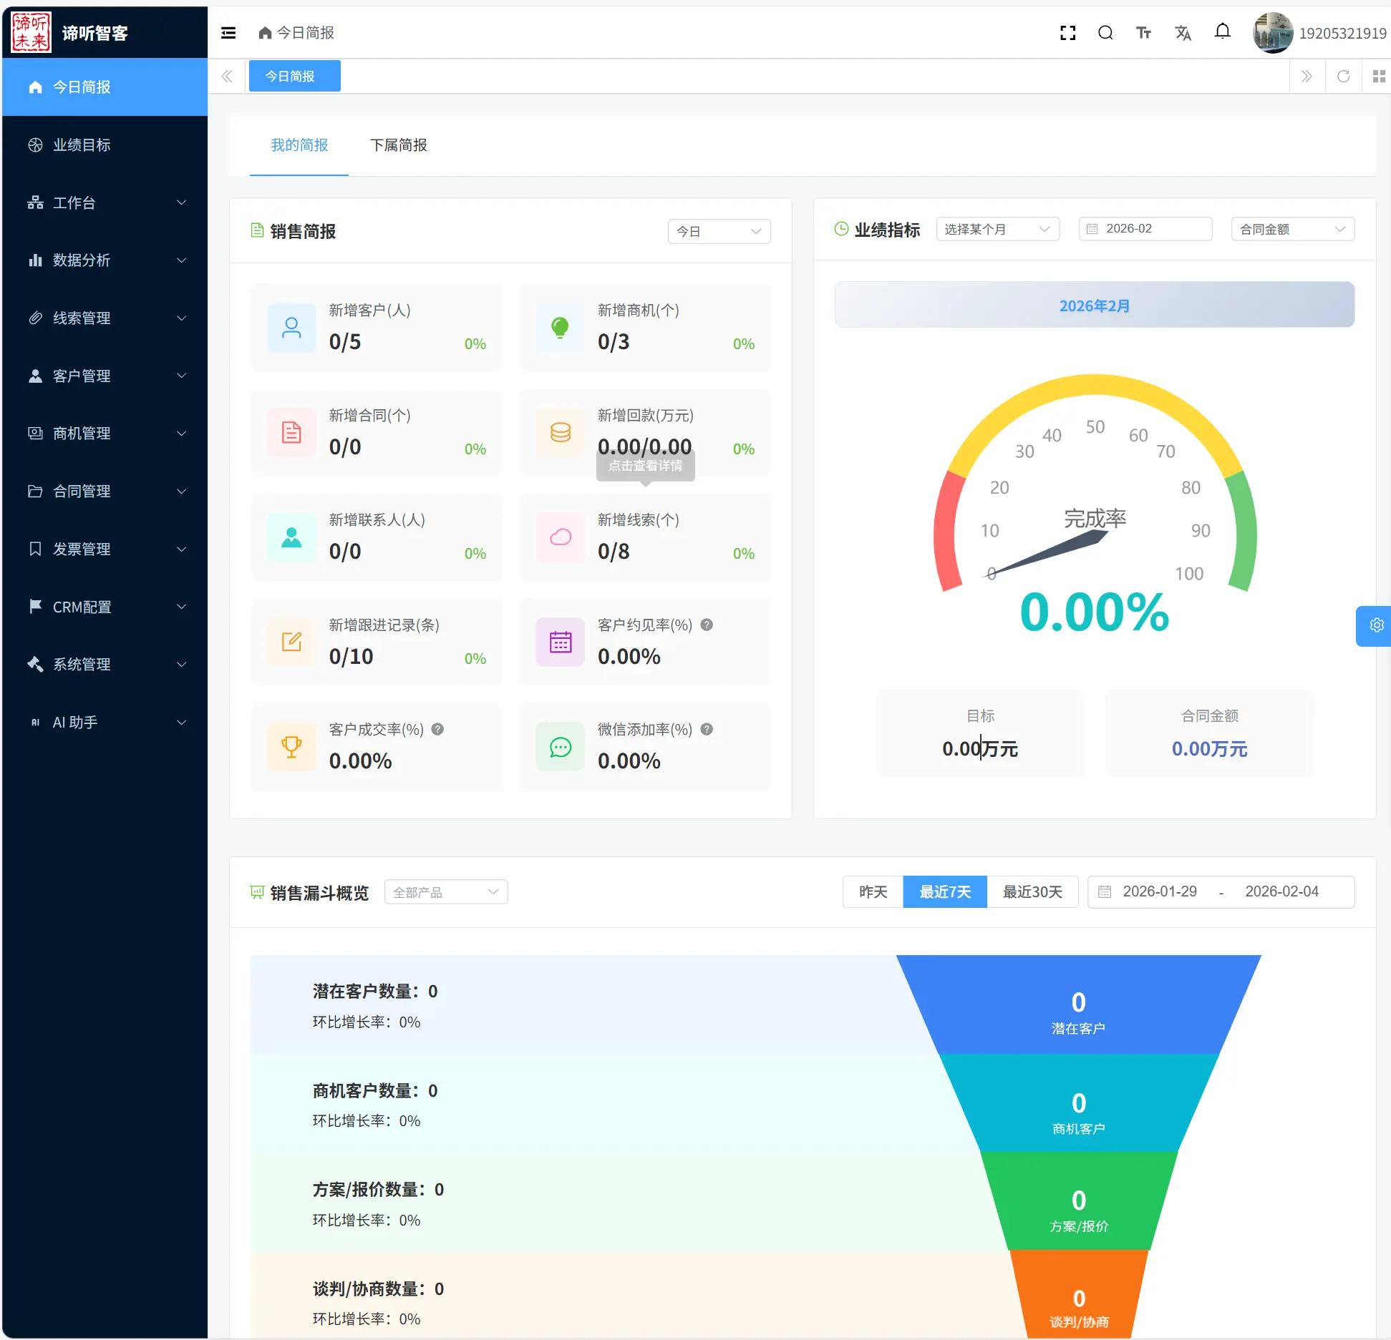
Task: Open the language translation icon
Action: 1183,33
